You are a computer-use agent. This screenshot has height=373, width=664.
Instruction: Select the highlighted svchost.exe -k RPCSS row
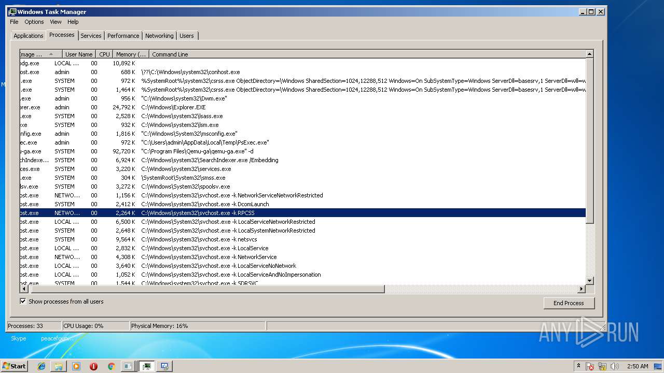coord(302,213)
